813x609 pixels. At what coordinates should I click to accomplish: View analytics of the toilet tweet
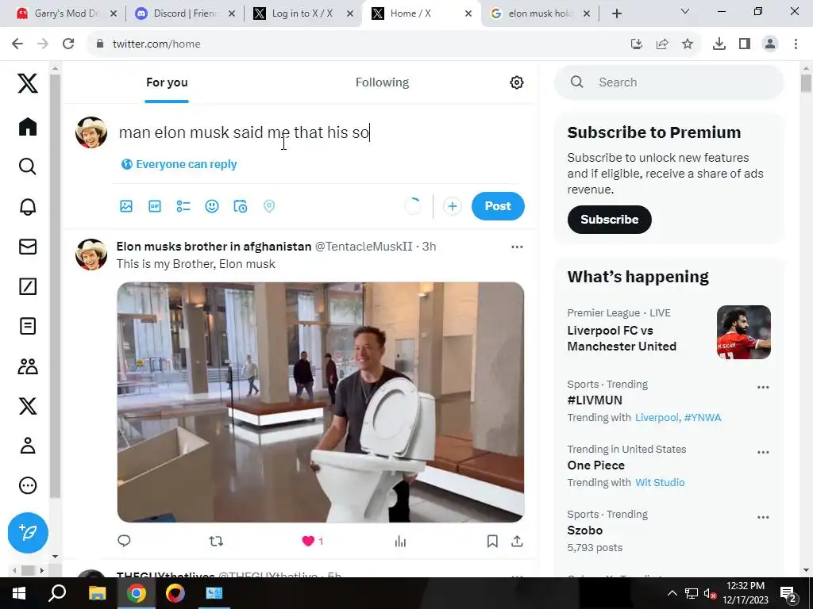(400, 541)
